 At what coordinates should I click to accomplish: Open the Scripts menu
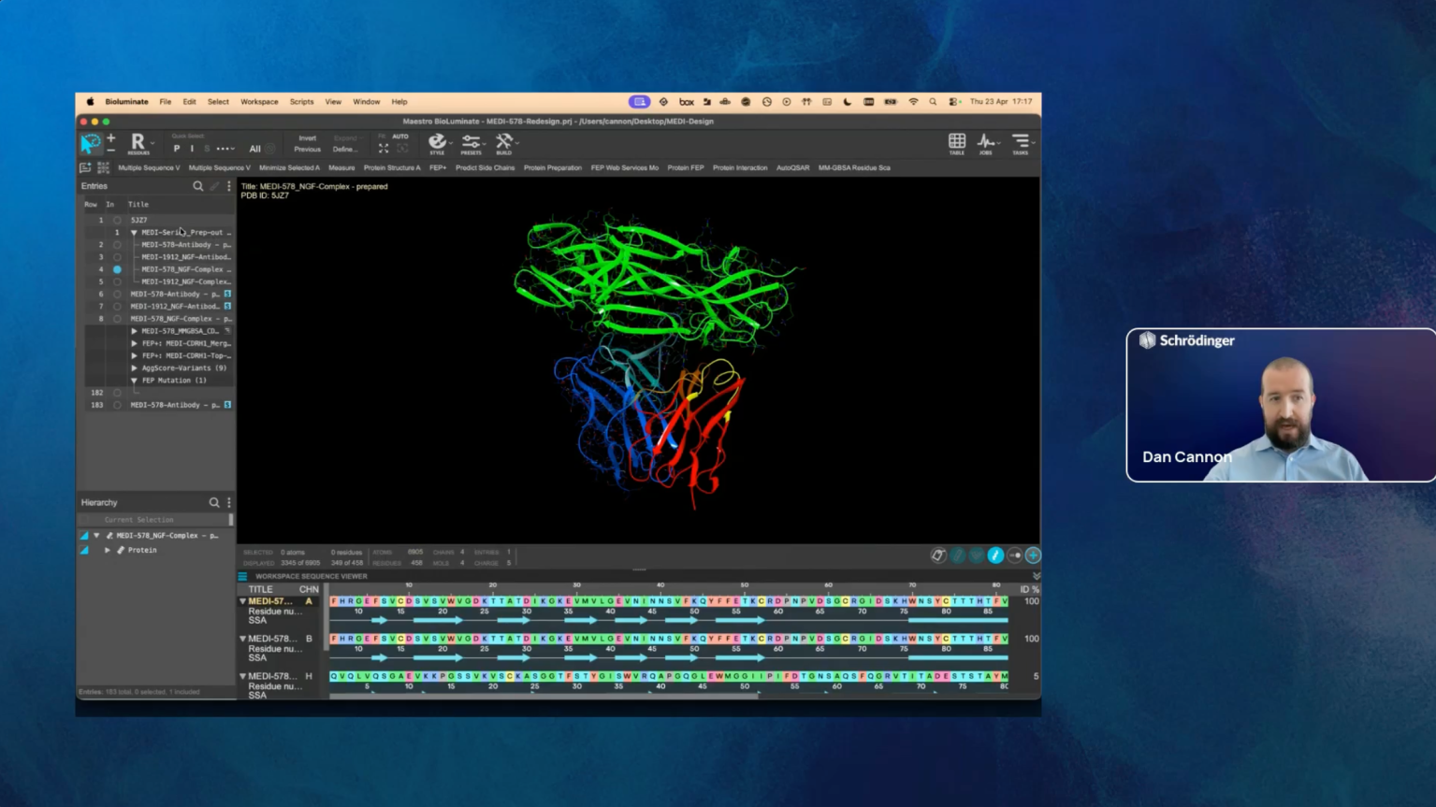tap(301, 102)
